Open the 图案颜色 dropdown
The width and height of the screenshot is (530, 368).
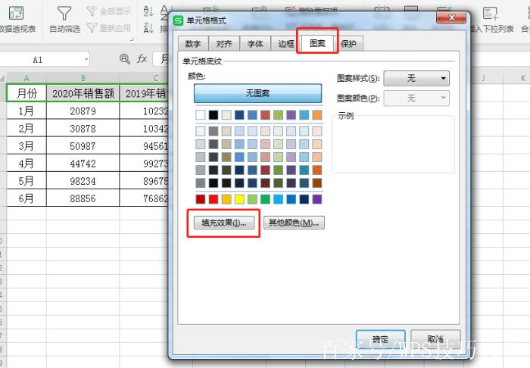pyautogui.click(x=416, y=98)
